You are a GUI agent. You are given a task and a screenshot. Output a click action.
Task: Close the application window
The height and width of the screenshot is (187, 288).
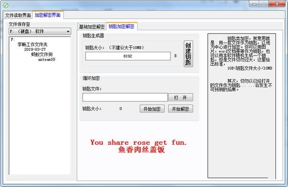pos(277,4)
